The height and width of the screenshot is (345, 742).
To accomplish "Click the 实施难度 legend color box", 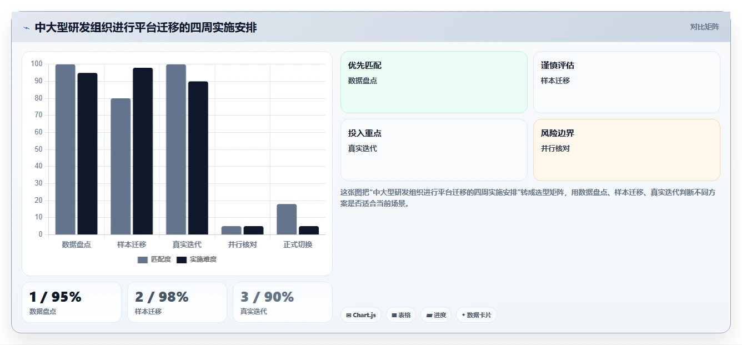I will (x=182, y=259).
